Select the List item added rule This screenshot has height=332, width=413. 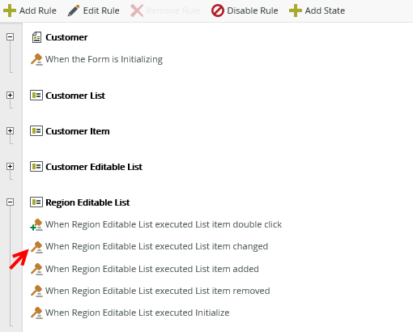coord(152,269)
